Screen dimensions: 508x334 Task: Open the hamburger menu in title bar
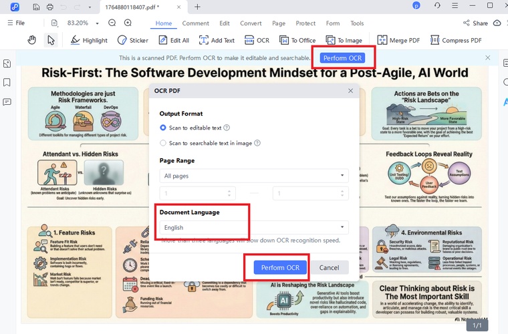coord(455,5)
